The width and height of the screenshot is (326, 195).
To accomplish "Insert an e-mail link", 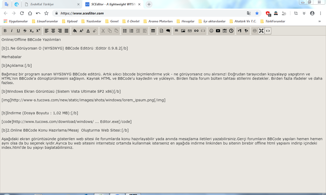I will [190, 31].
